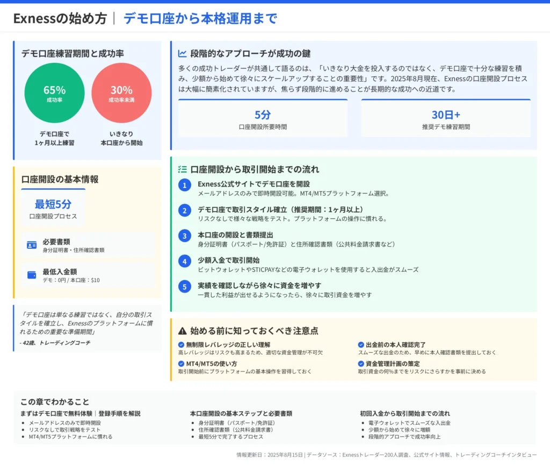Click text 高レバレッジはリスクも高まるため description
The image size is (550, 465).
coord(250,352)
